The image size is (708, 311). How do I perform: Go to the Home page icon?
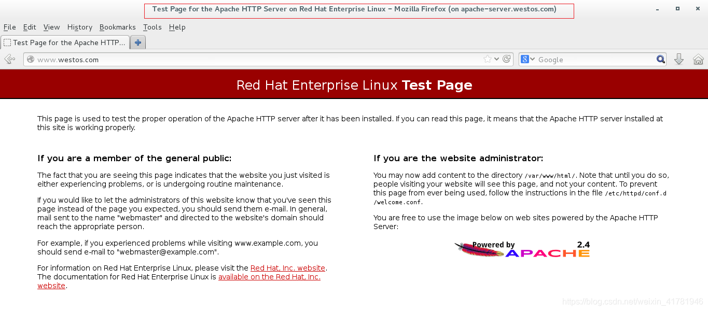pyautogui.click(x=699, y=59)
